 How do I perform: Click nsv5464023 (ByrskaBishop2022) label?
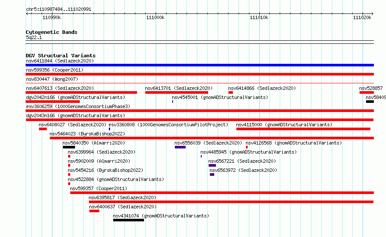coord(87,134)
